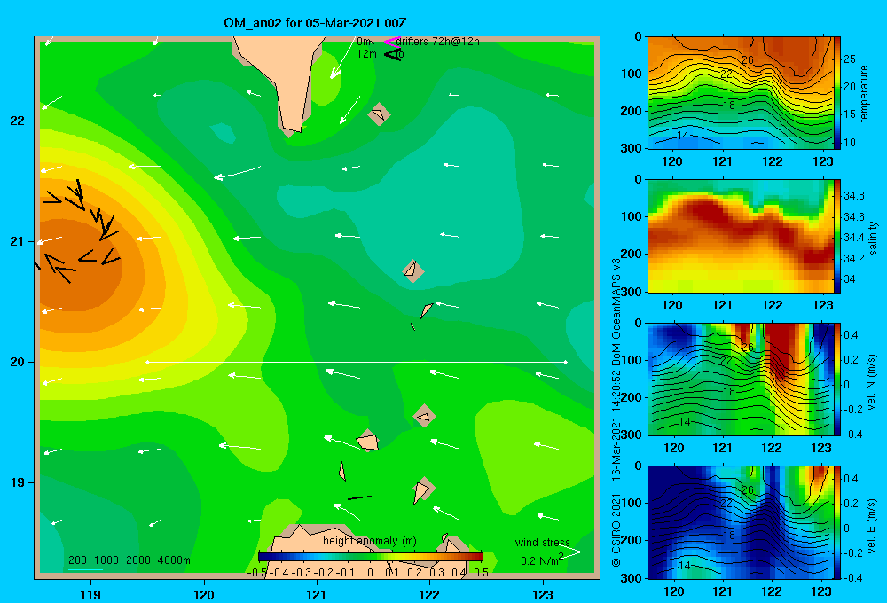Image resolution: width=887 pixels, height=603 pixels.
Task: Click the "-0.5" end of height anomaly scale
Action: click(x=257, y=572)
